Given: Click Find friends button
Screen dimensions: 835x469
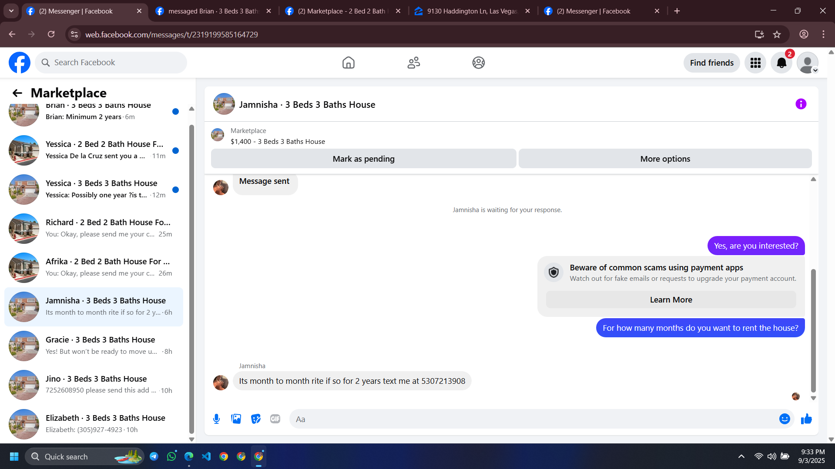Looking at the screenshot, I should tap(711, 63).
